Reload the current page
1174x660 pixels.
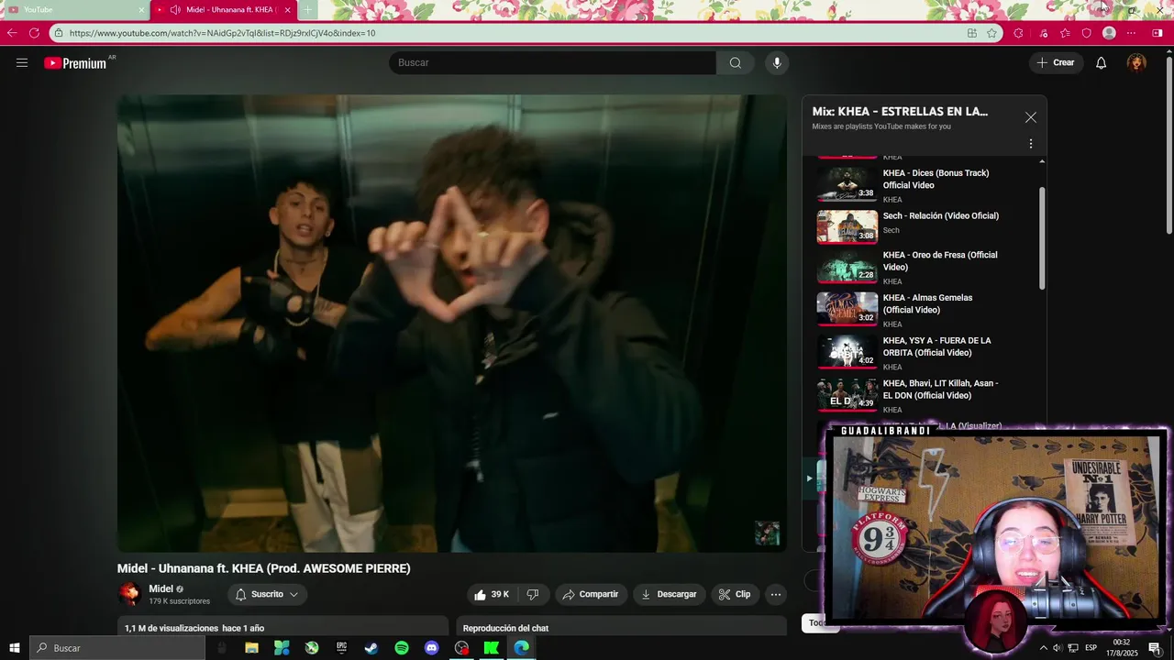point(34,33)
